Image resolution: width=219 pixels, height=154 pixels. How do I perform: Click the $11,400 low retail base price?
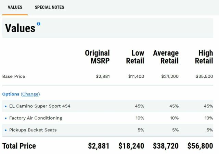click(136, 76)
